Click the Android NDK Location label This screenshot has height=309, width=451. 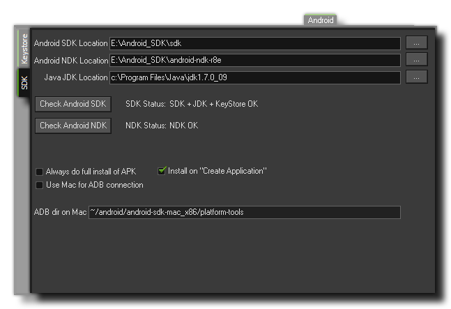[71, 61]
